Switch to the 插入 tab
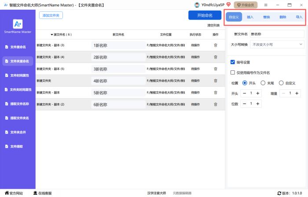The image size is (308, 197). tap(250, 17)
